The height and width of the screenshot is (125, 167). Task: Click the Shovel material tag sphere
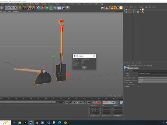[x=143, y=12]
